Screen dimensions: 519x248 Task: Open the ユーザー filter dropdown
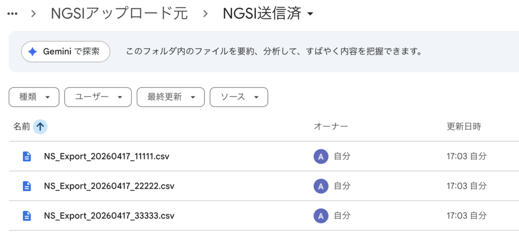coord(98,97)
